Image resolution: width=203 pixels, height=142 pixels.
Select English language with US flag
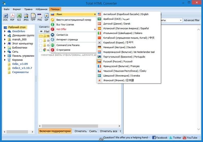(129, 14)
